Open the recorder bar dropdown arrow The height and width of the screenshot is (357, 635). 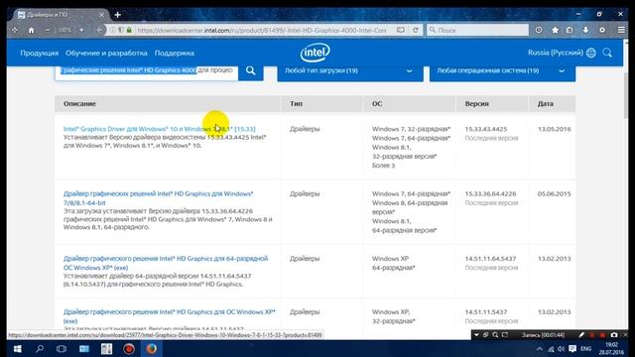(x=476, y=335)
